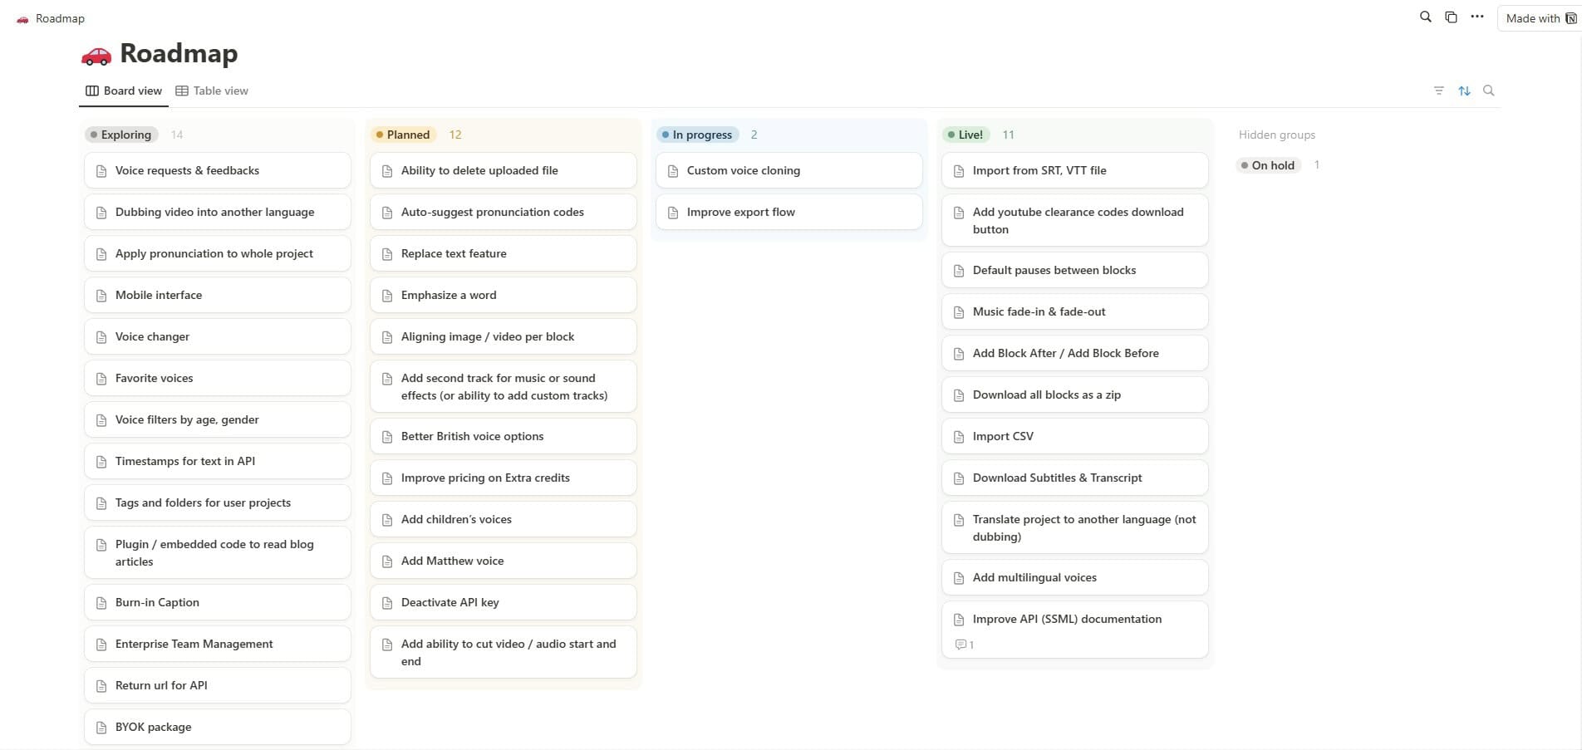Click the In progress group label
The image size is (1582, 750).
point(697,135)
